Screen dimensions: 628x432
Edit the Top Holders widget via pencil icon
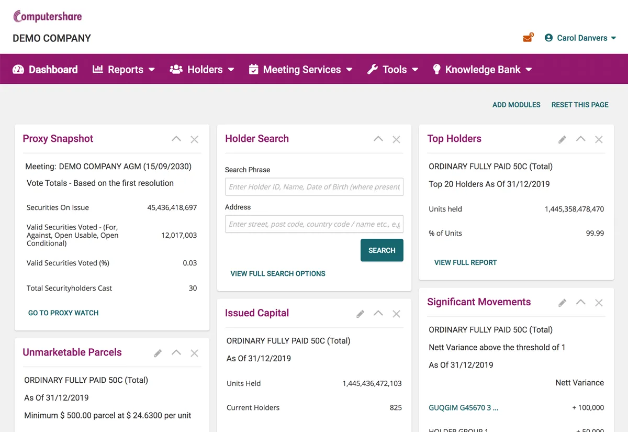pos(562,139)
